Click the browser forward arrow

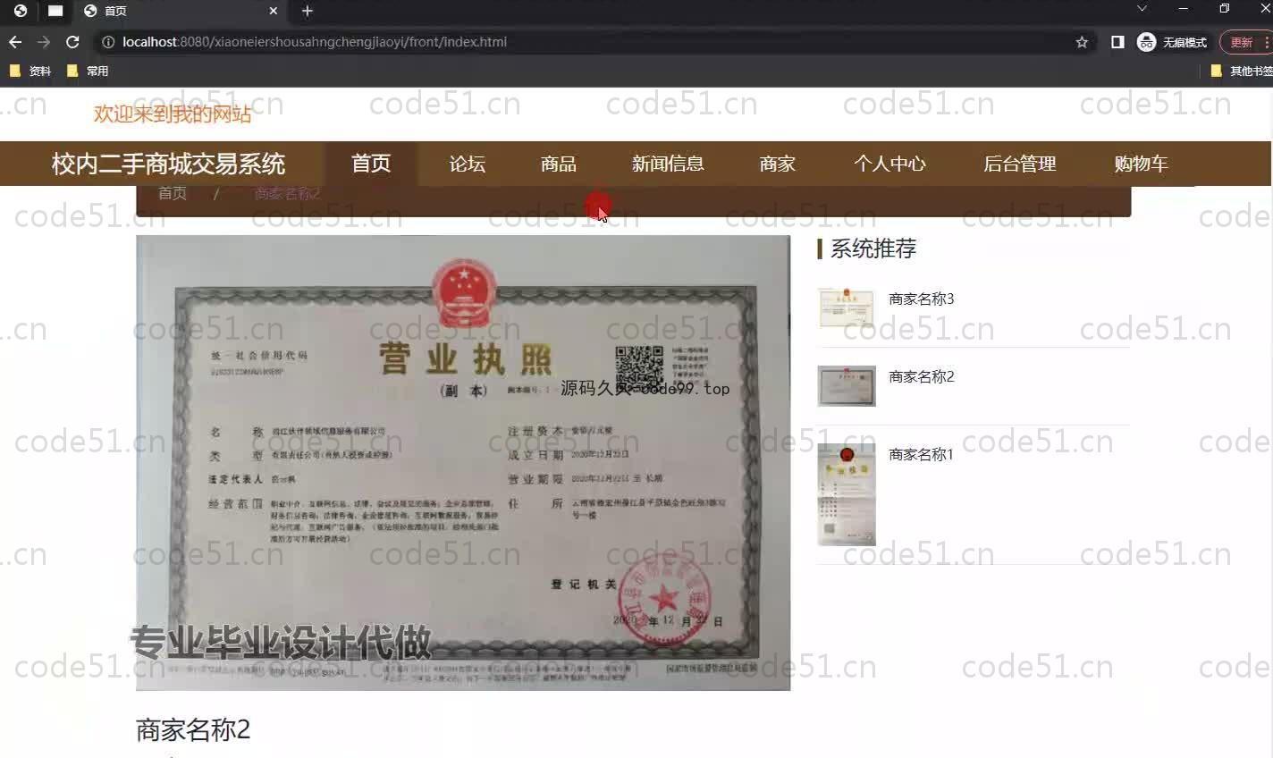[44, 42]
